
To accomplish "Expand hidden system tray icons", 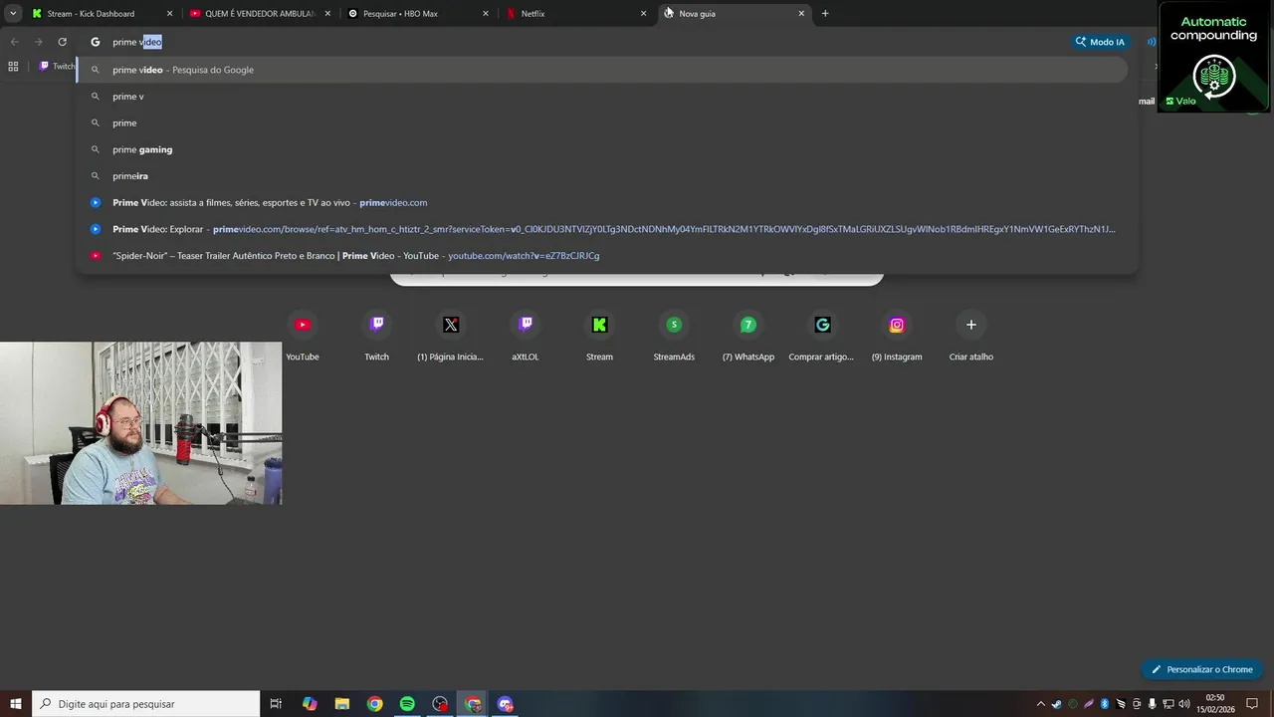I will click(1041, 704).
